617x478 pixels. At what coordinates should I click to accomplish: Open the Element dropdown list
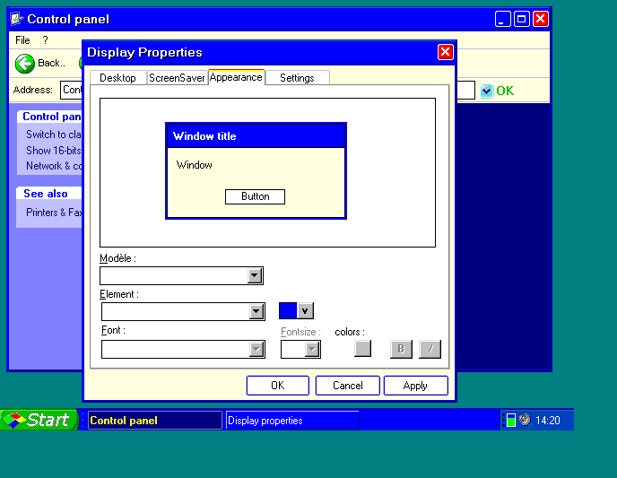point(256,311)
